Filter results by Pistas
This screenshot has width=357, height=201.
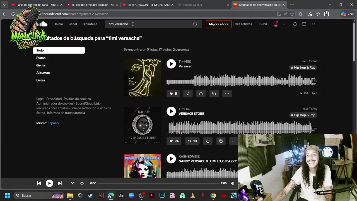pos(41,58)
